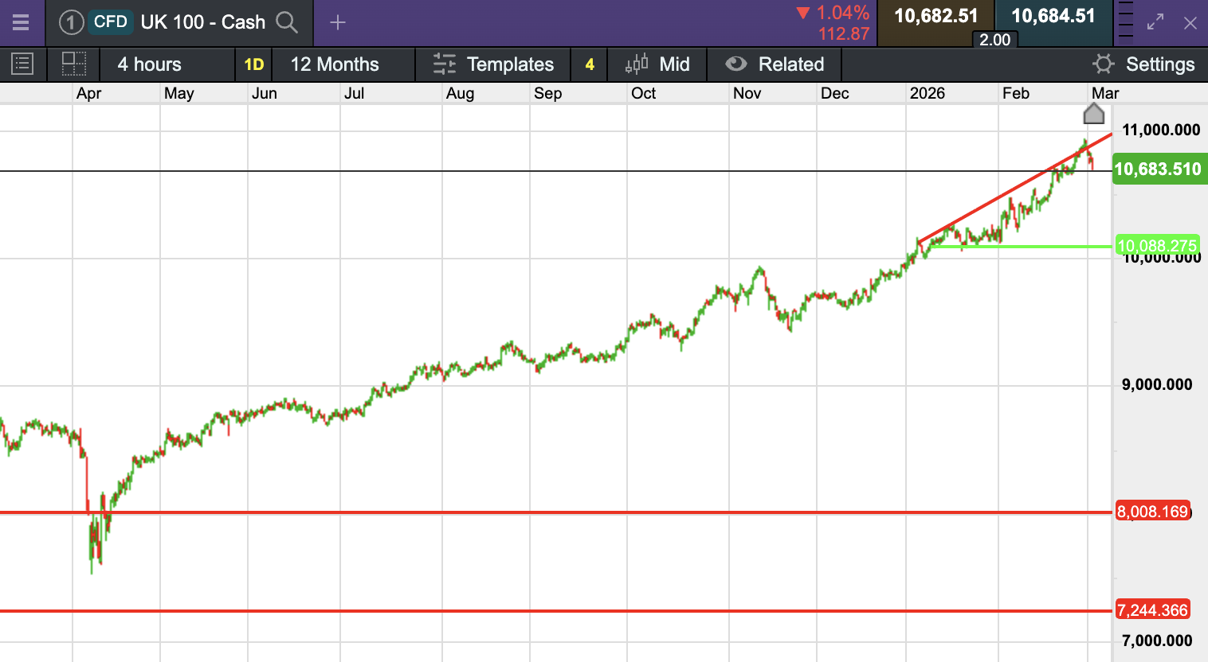Click the sell price 10,682.51
Viewport: 1208px width, 662px height.
[x=935, y=18]
